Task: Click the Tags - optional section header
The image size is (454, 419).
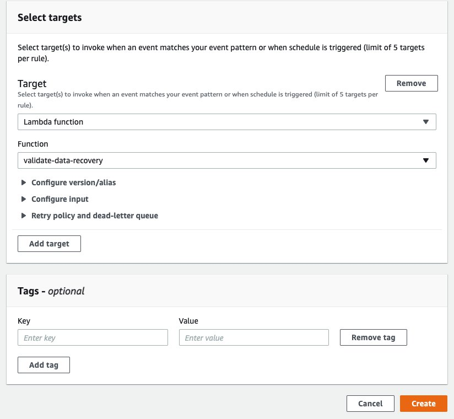Action: click(50, 291)
